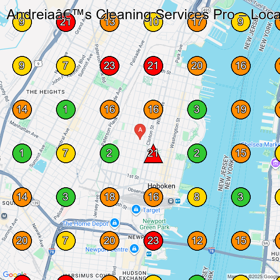Image resolution: width=280 pixels, height=280 pixels.
Task: Select the orange 20 marker left of Newport Centre
Action: tap(109, 241)
